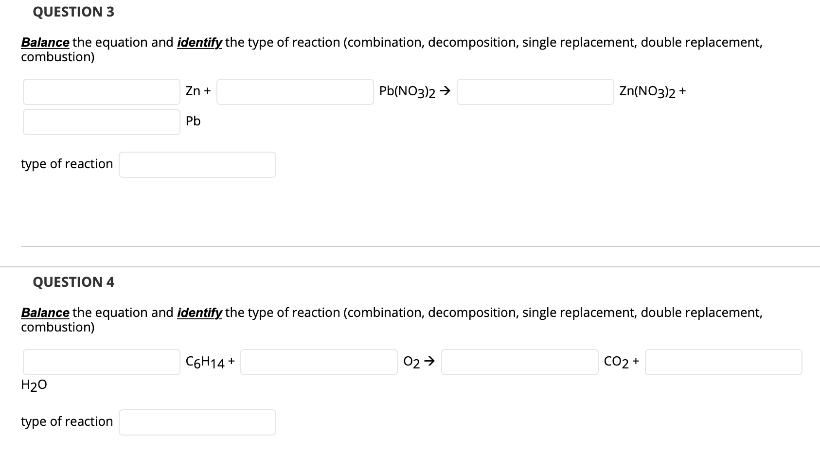Click the coefficient field before Zn

coord(101,91)
